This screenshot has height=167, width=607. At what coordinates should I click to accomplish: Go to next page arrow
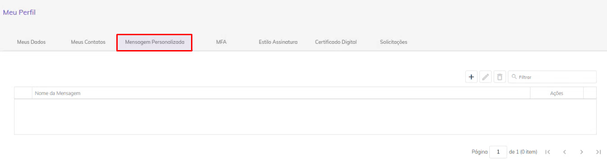(582, 152)
